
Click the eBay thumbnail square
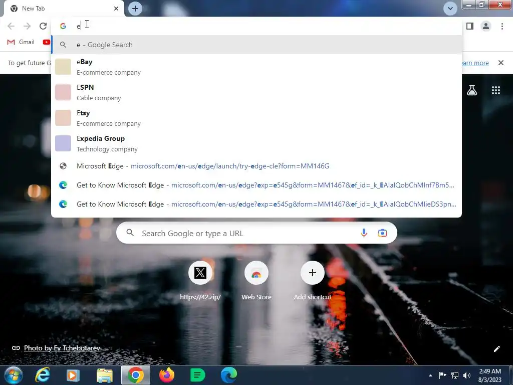pos(63,67)
